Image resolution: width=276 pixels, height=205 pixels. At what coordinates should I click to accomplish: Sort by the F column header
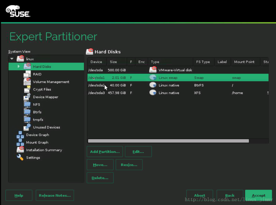pos(131,62)
